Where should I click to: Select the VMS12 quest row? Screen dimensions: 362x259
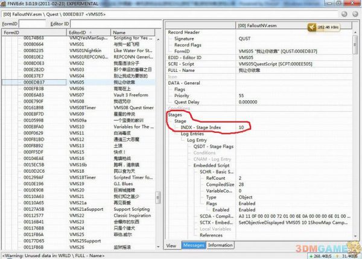[78, 139]
